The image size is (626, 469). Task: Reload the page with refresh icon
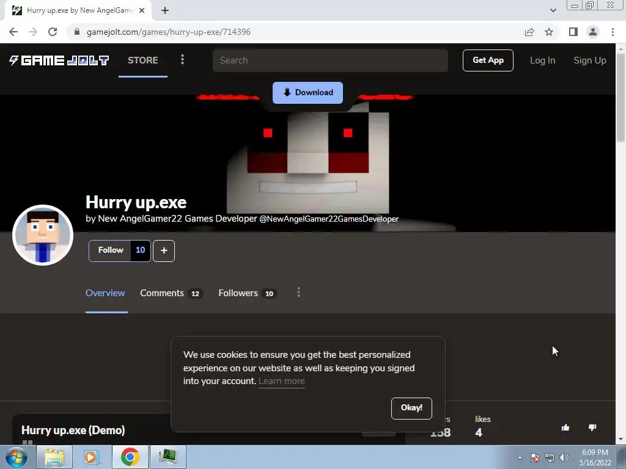53,32
